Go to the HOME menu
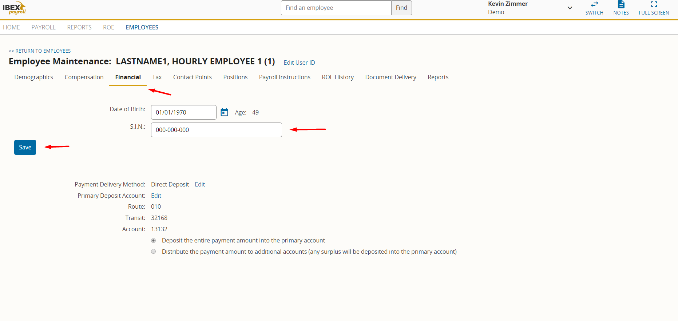 11,27
